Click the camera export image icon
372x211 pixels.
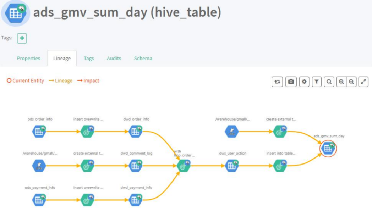[x=291, y=82]
